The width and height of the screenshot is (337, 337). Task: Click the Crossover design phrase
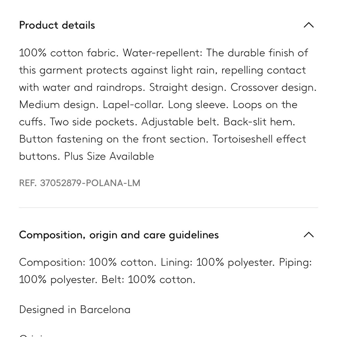pyautogui.click(x=273, y=88)
